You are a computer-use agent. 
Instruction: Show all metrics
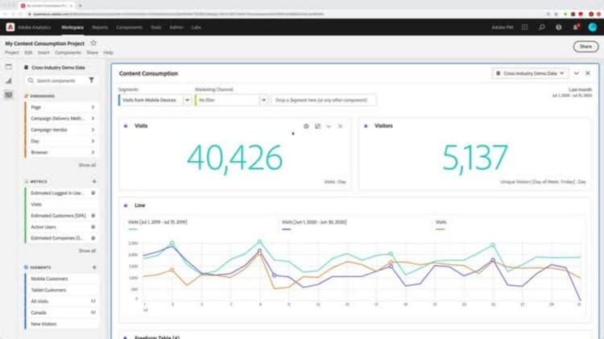(87, 250)
